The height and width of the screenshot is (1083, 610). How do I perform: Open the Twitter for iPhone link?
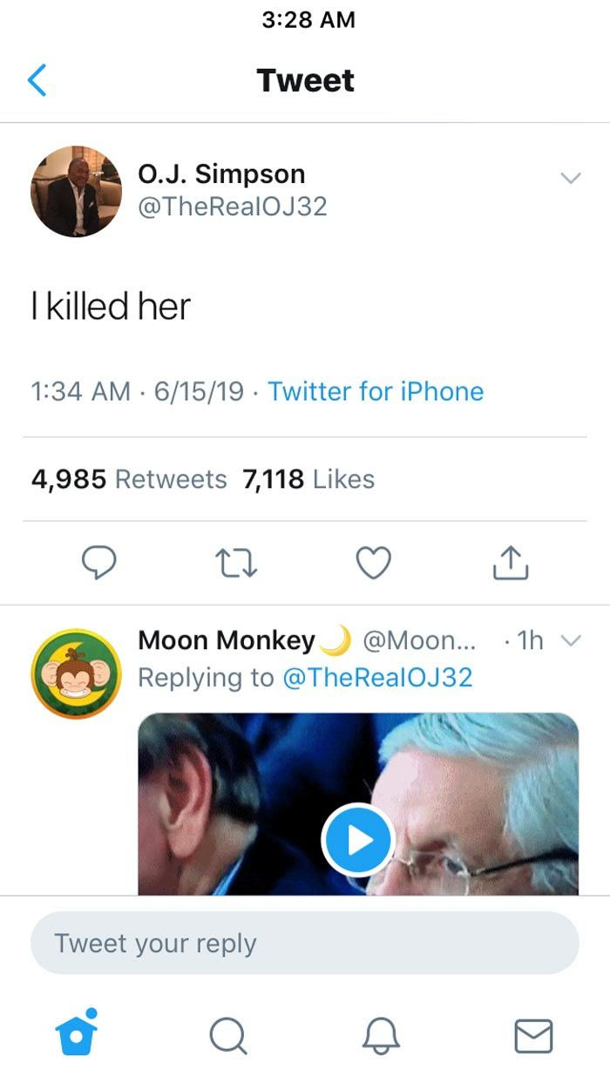[x=376, y=391]
